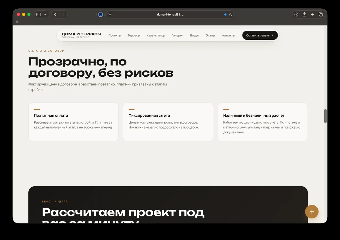Open the favorites grid icon under toolbar
Viewport: 340px width, 240px height.
18,21
